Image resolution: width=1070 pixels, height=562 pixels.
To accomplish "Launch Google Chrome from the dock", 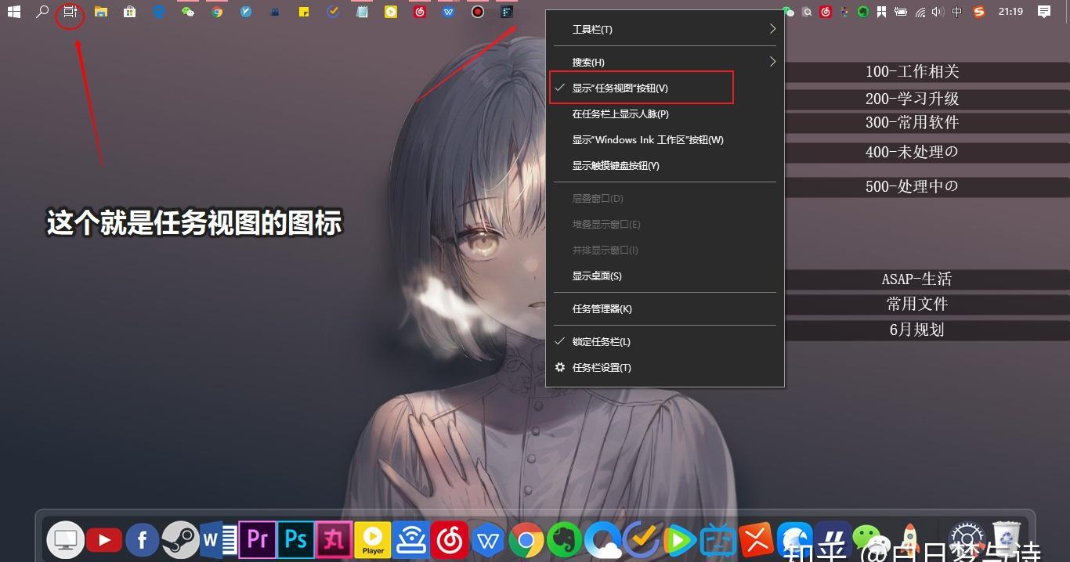I will point(526,540).
